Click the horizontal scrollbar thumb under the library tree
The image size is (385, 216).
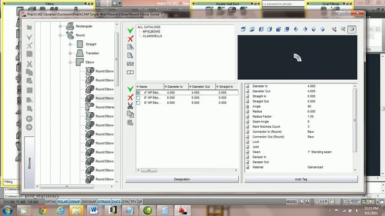[x=67, y=187]
